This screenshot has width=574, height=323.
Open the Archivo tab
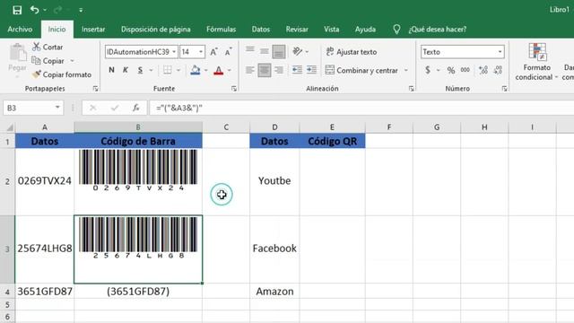[x=20, y=30]
